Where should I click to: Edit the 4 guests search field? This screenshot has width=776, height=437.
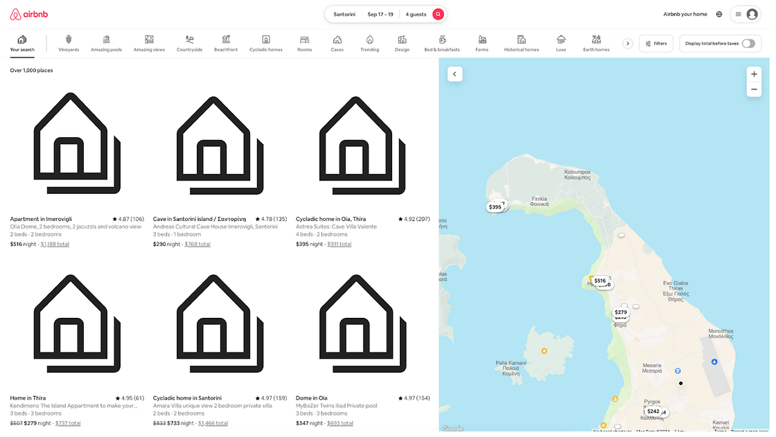pyautogui.click(x=416, y=15)
